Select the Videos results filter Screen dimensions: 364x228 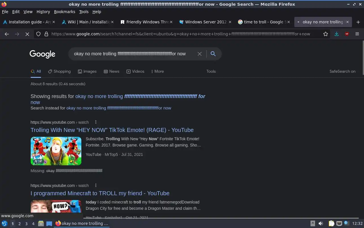click(x=135, y=71)
